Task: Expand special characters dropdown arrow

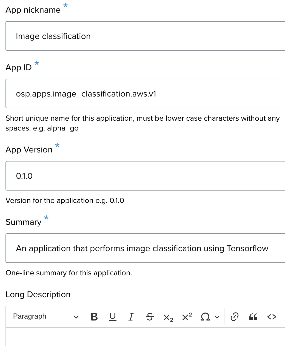Action: (217, 317)
